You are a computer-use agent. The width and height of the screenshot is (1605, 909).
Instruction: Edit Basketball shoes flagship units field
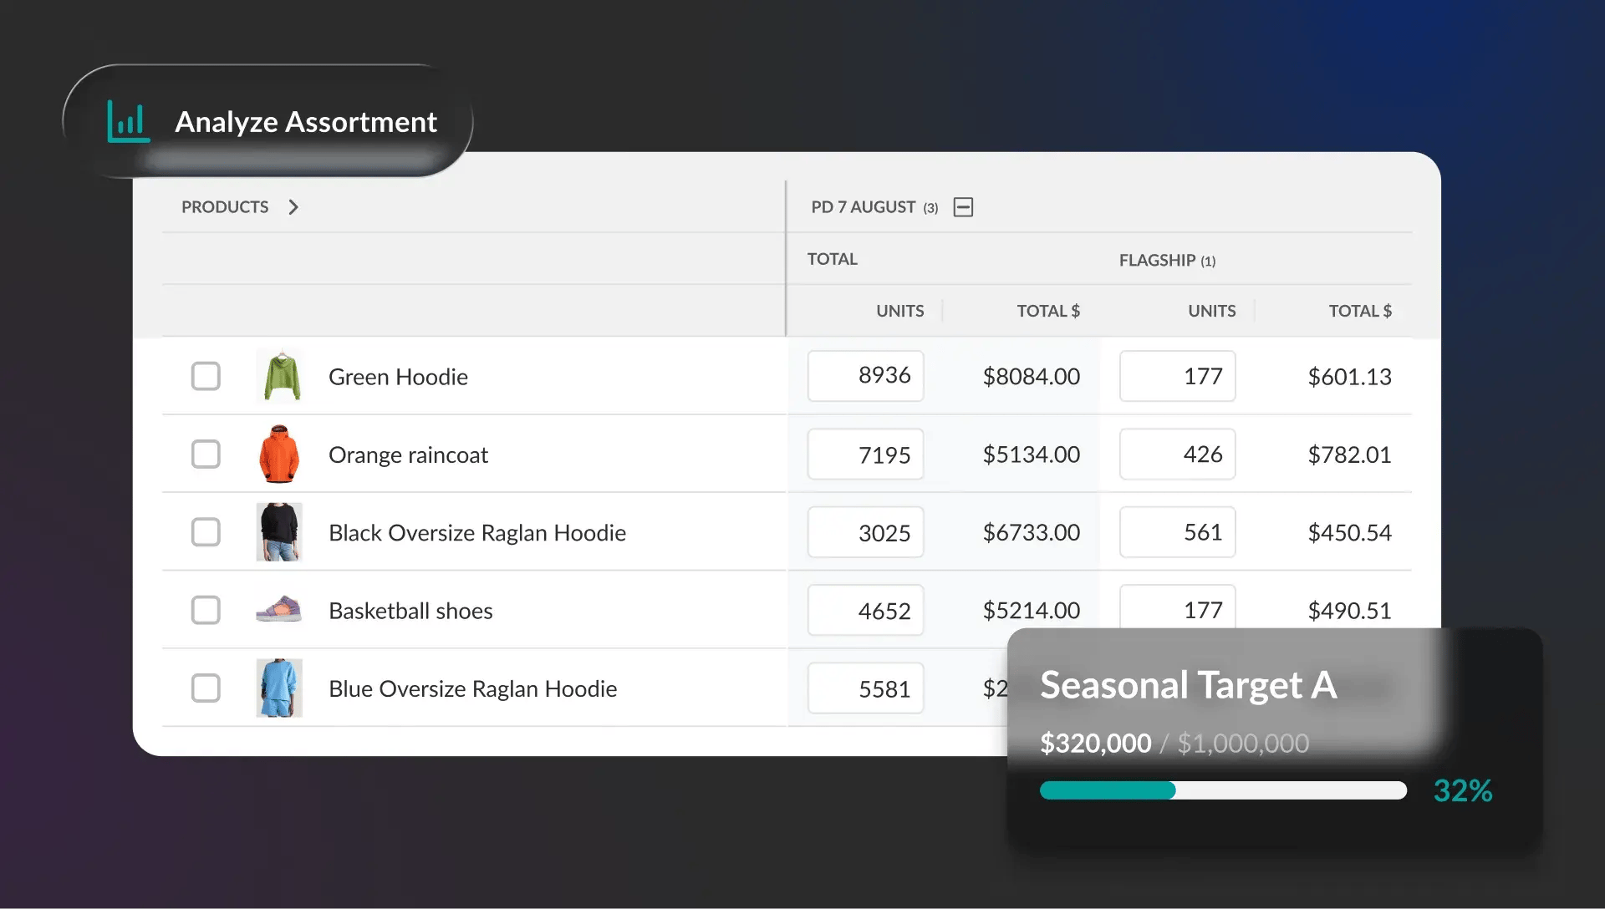pyautogui.click(x=1177, y=607)
